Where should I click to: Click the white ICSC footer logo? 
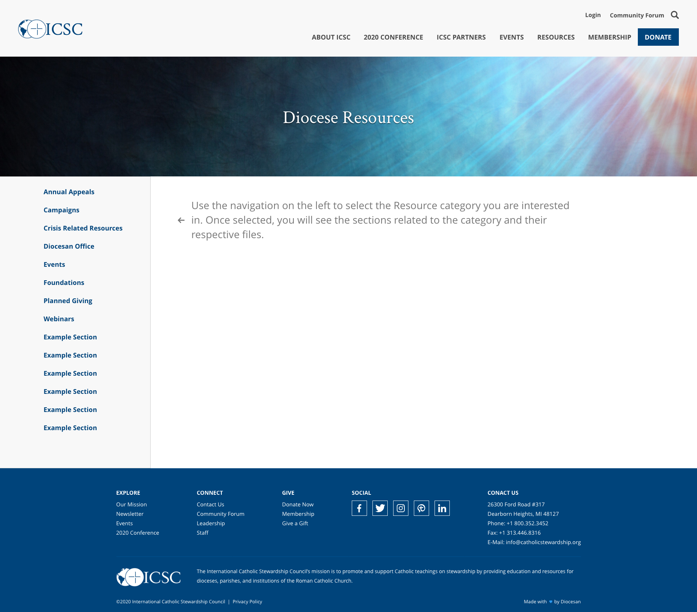(x=148, y=577)
